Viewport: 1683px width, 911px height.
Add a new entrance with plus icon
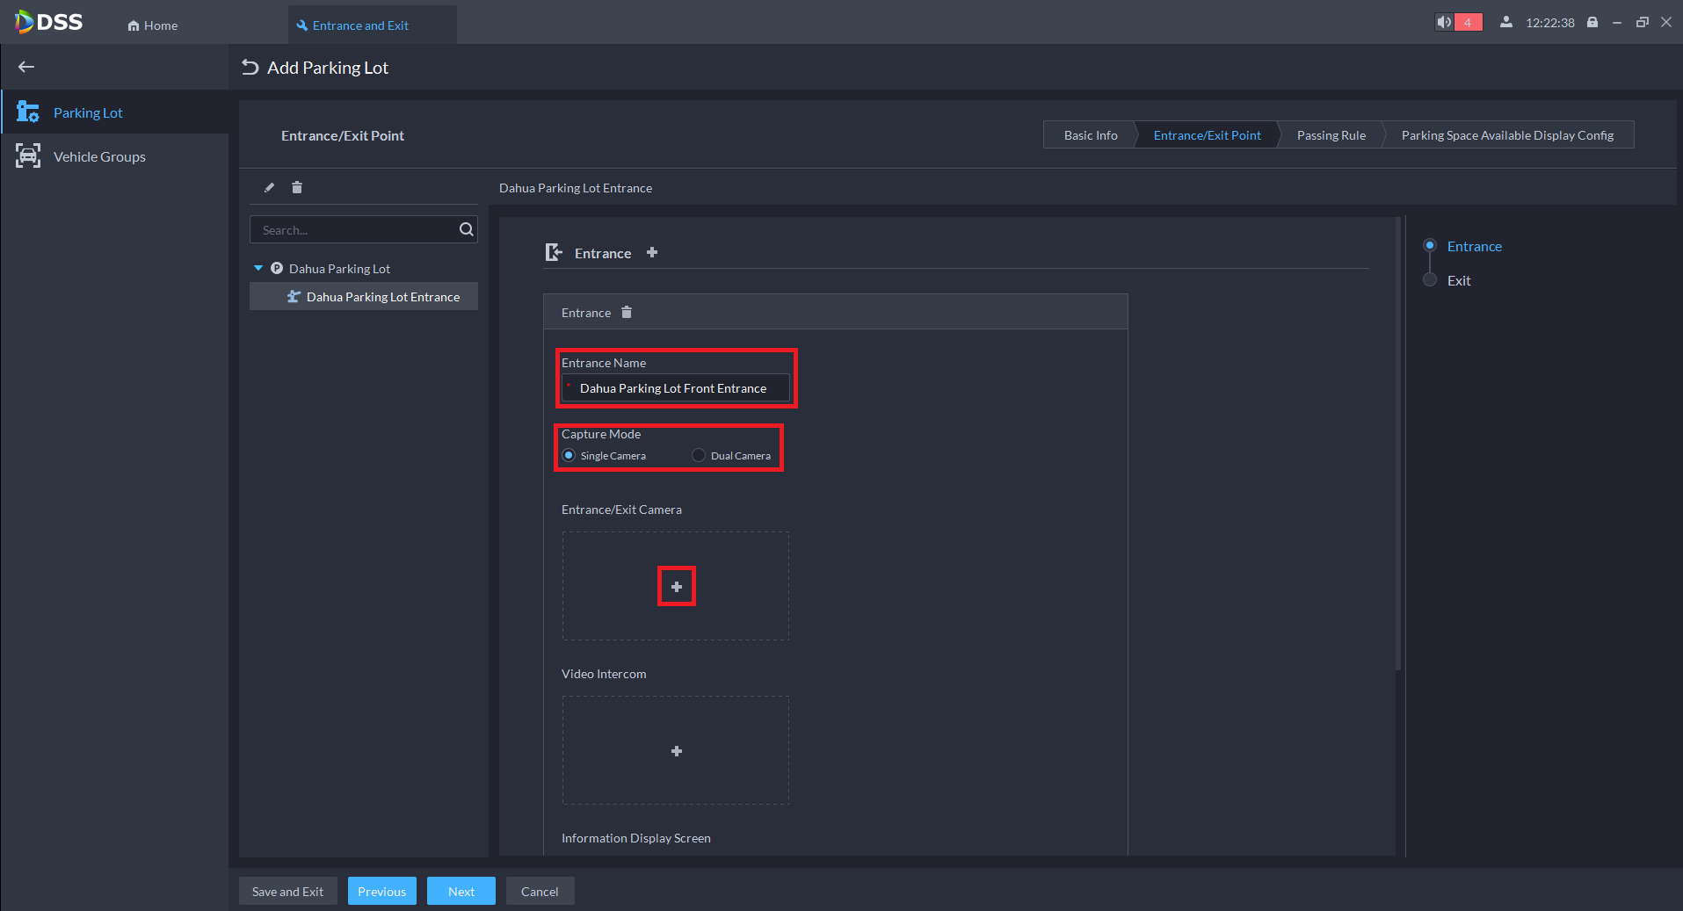[x=652, y=252]
